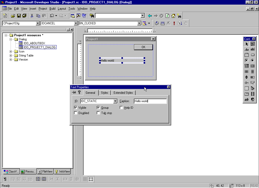Switch to the Styles tab

105,93
